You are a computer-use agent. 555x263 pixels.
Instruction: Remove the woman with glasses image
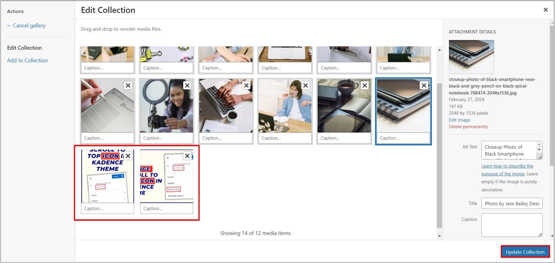(306, 85)
